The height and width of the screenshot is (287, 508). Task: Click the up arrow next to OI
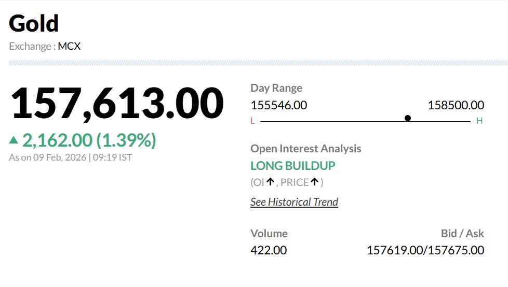coord(270,182)
